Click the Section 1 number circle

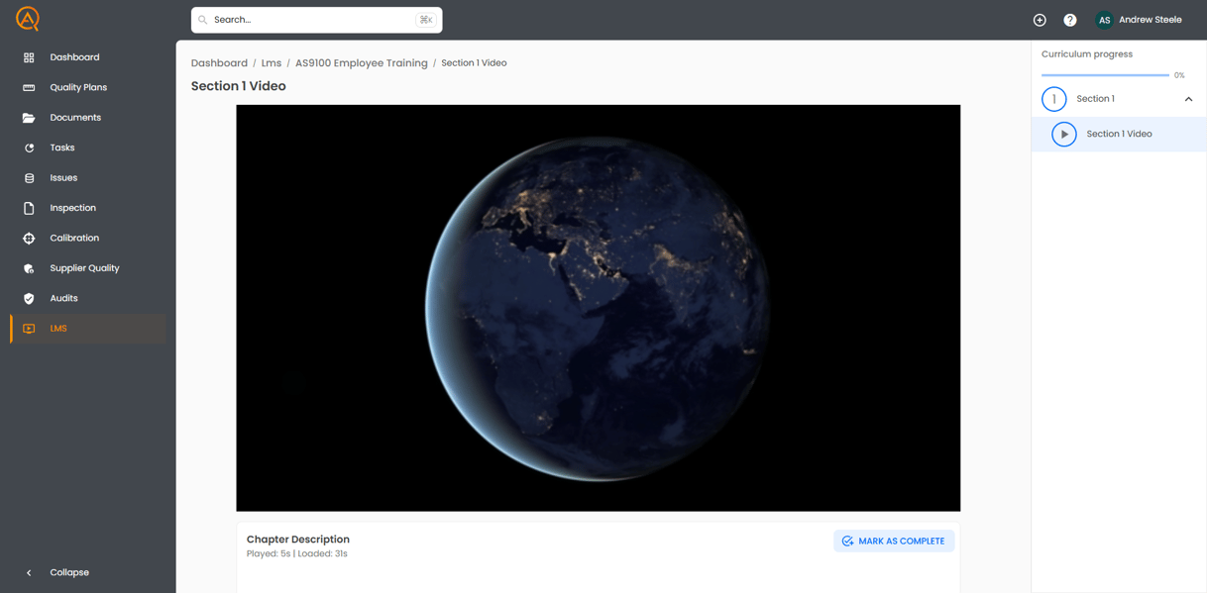pos(1053,99)
